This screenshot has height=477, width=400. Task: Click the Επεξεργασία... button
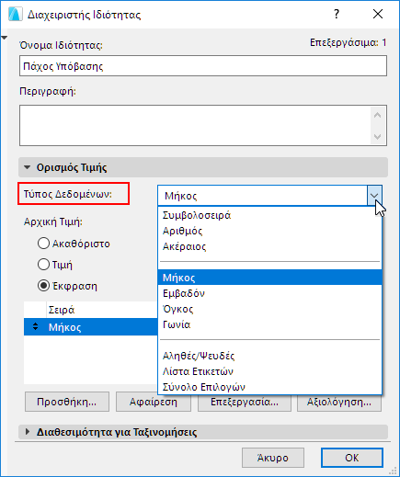(245, 403)
